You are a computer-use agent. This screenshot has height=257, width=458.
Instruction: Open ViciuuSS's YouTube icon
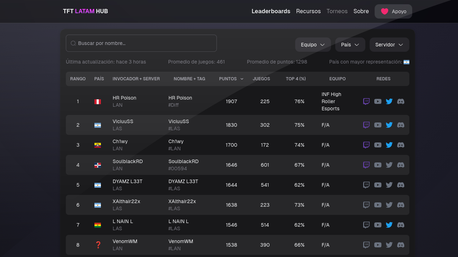click(x=378, y=125)
